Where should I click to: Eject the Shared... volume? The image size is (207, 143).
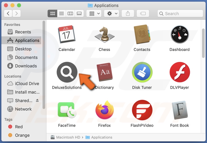37,100
